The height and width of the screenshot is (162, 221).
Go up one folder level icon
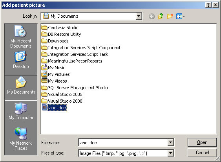click(x=161, y=16)
